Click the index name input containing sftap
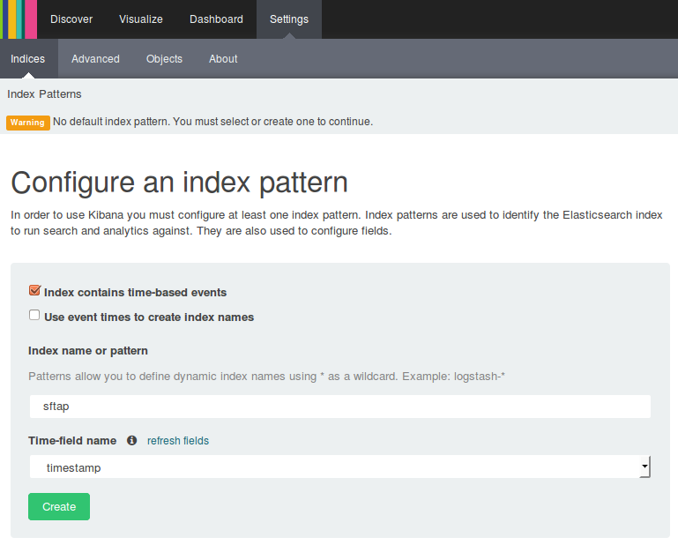 (x=339, y=407)
